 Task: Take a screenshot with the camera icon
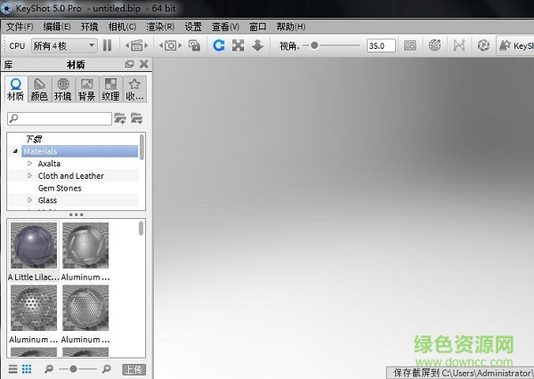pyautogui.click(x=171, y=45)
